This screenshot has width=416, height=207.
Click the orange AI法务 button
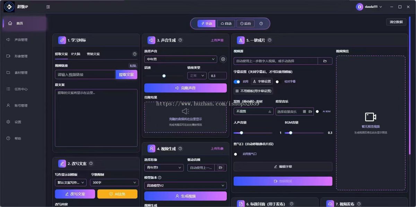click(118, 194)
